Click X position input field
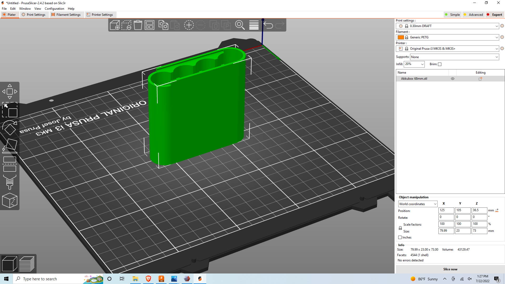 click(x=446, y=210)
